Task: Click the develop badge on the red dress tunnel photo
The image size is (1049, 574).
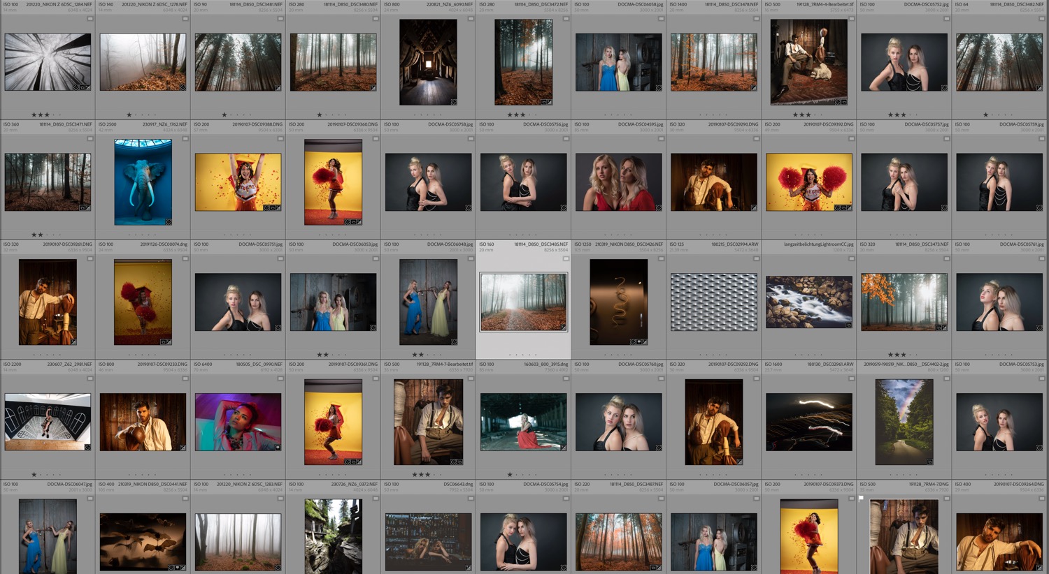Action: (563, 448)
